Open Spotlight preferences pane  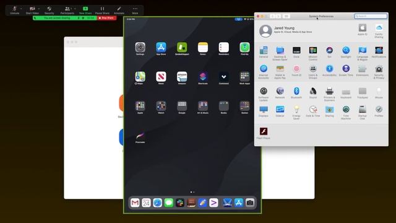[x=346, y=52]
